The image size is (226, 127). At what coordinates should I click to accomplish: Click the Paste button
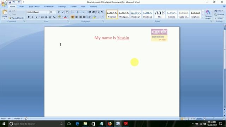point(5,14)
